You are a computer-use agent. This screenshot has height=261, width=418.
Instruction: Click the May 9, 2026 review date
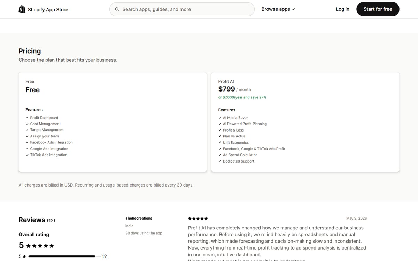[356, 218]
